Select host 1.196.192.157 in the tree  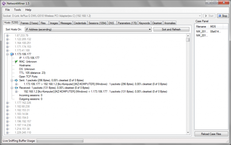click(23, 121)
